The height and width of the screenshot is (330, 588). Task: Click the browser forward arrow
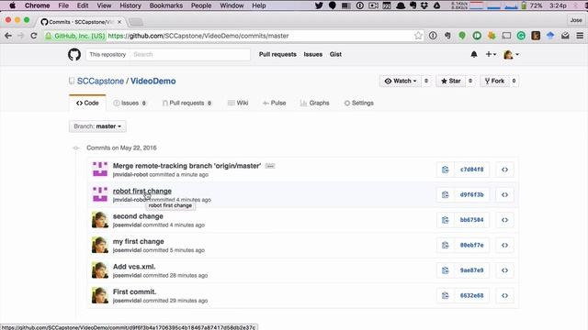tap(21, 36)
